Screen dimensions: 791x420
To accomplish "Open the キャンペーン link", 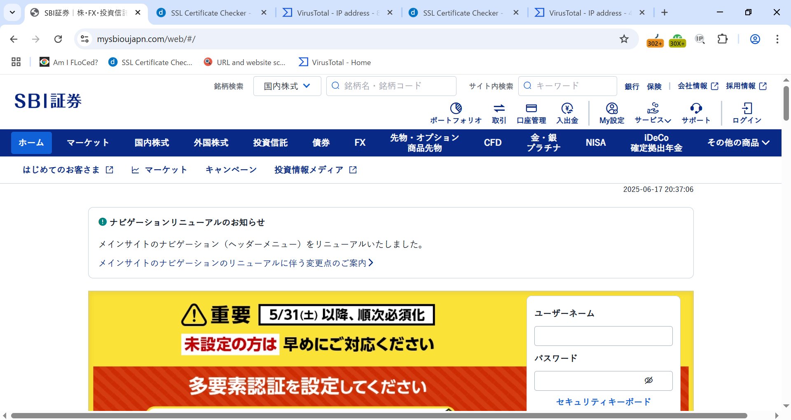I will pos(231,170).
